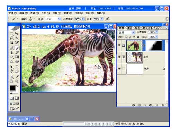Click the giraffe layer mask thumbnail
Viewport: 173px width, 129px height.
154,45
